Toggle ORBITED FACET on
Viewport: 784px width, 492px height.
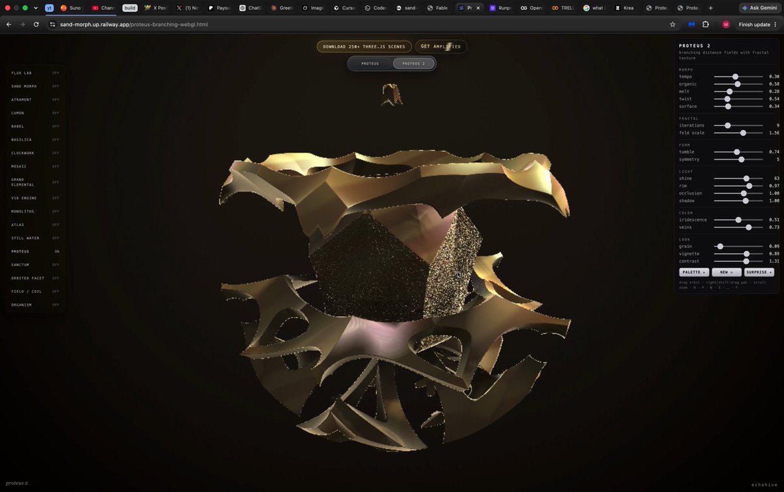pos(35,278)
